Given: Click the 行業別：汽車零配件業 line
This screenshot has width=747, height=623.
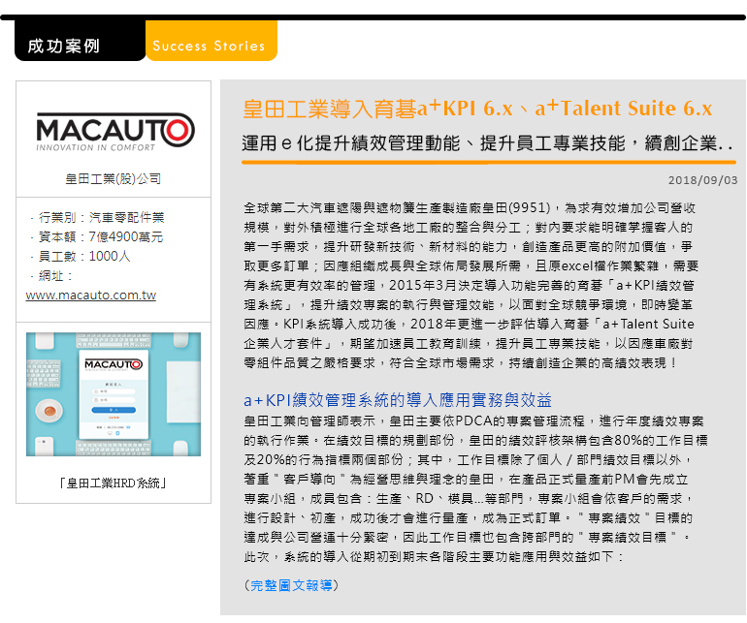Looking at the screenshot, I should tap(97, 217).
